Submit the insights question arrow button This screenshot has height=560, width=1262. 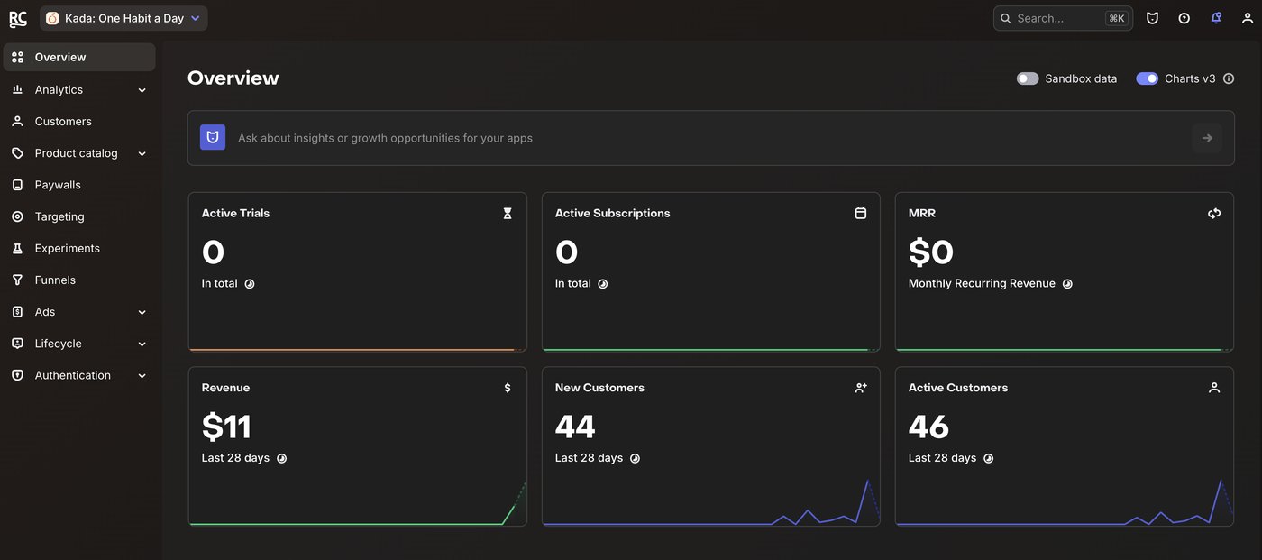point(1207,138)
